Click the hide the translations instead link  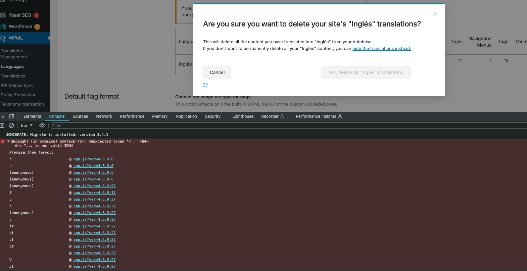click(381, 49)
